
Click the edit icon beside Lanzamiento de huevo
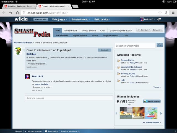coord(118,67)
